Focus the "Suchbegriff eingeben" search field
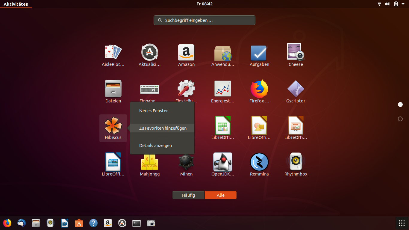The image size is (409, 230). click(205, 20)
